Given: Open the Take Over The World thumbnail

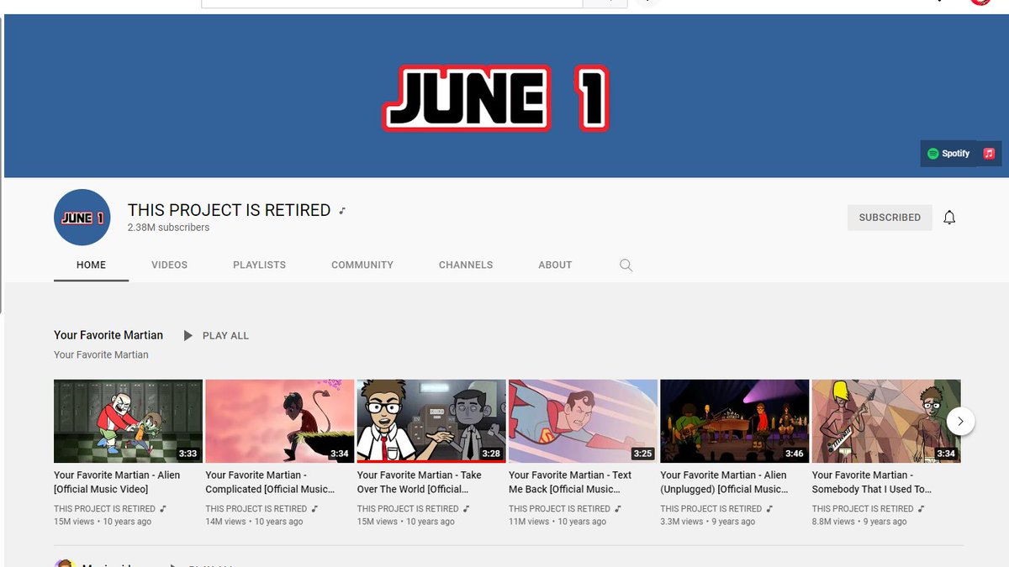Looking at the screenshot, I should tap(431, 421).
